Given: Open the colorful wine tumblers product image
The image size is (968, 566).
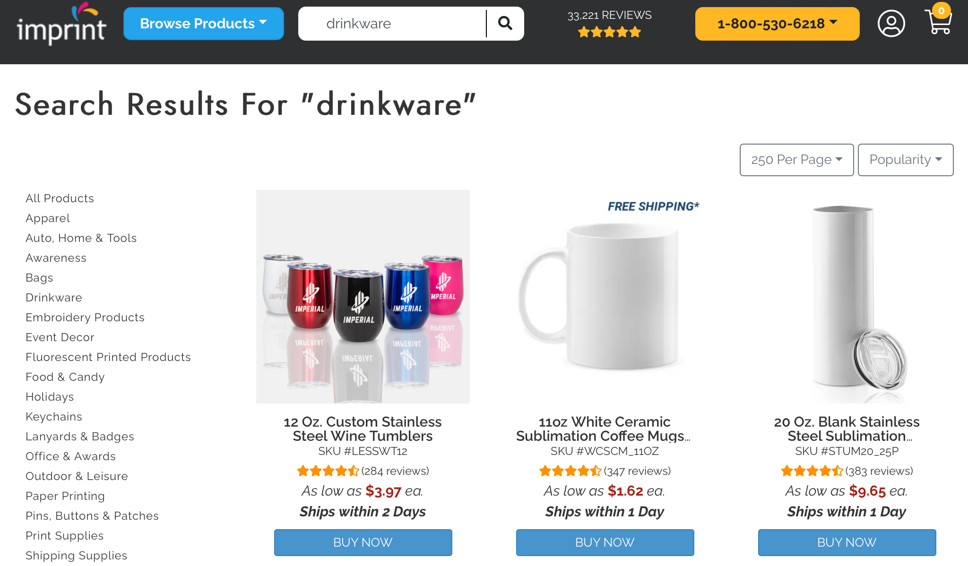Looking at the screenshot, I should click(363, 297).
